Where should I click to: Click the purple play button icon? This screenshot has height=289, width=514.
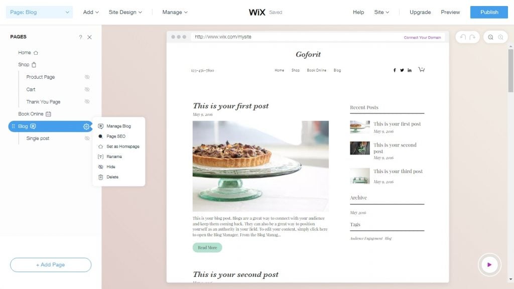(489, 264)
